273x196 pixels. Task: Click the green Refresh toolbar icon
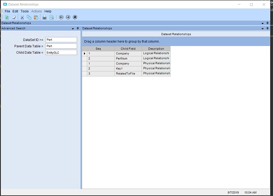[7, 17]
